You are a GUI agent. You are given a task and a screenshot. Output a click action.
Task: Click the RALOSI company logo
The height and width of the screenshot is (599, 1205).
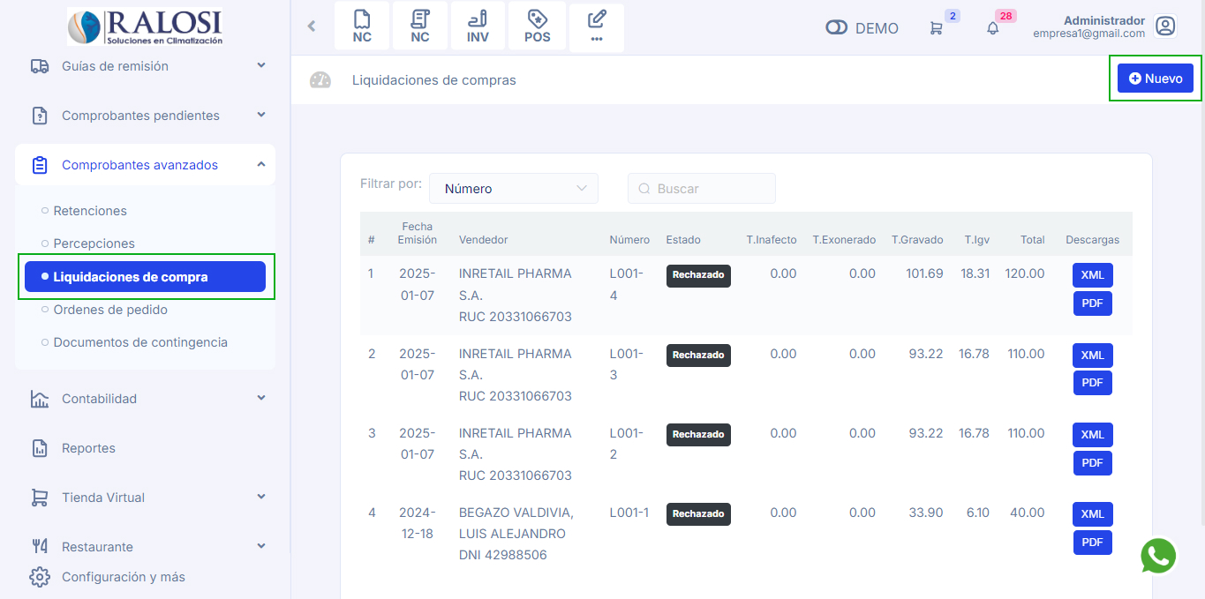pos(146,26)
